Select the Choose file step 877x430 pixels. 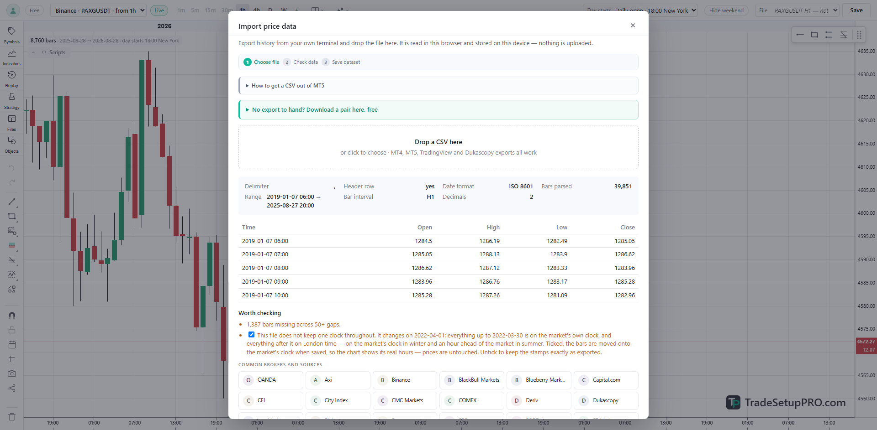coord(262,62)
